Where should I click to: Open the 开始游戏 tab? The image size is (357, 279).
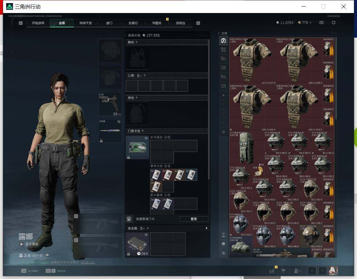point(38,23)
